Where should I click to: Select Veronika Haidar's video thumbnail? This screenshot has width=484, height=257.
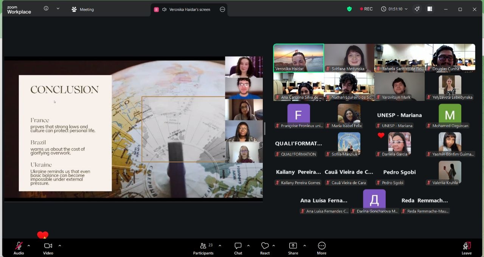click(x=298, y=58)
